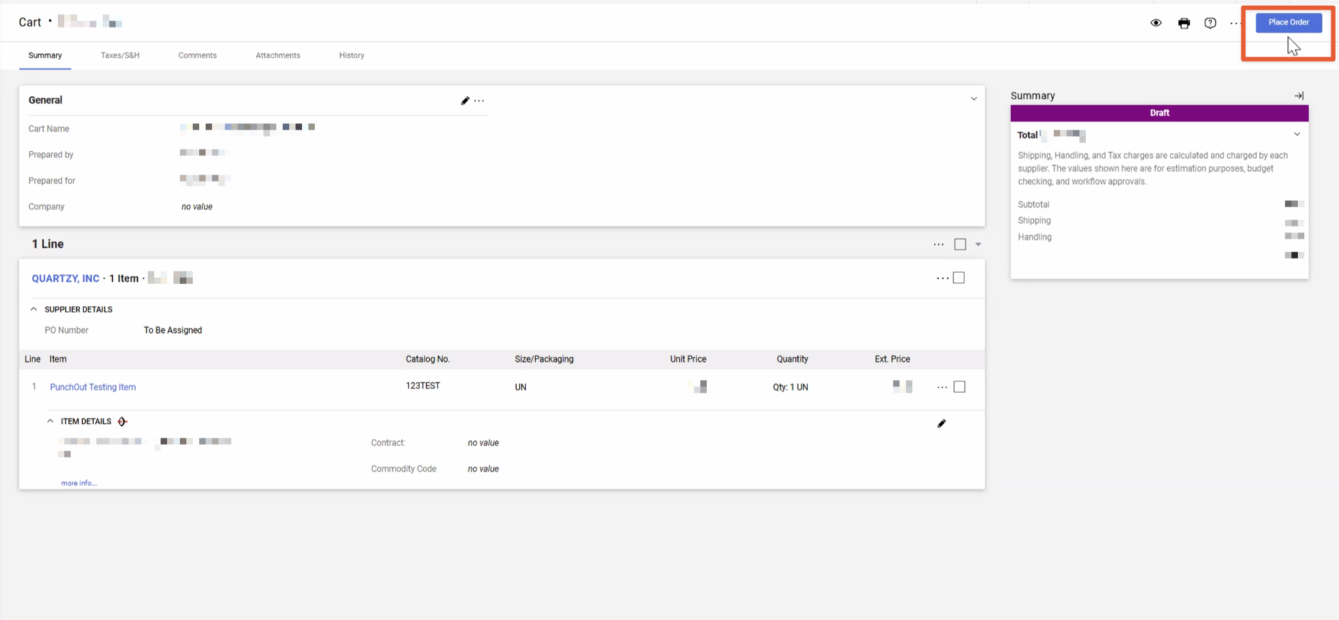Open the Taxes/S&H tab
Screen dimensions: 1339x620
[x=120, y=56]
